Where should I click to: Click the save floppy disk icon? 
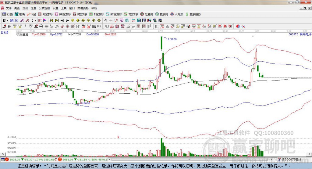149,20
